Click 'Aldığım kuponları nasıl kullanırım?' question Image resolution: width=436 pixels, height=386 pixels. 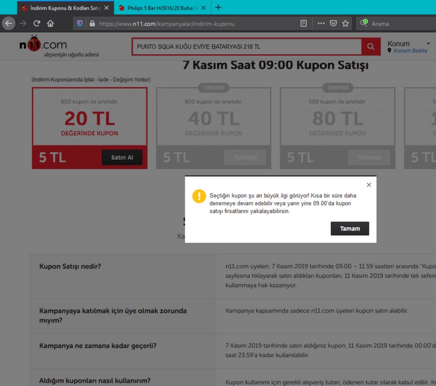pyautogui.click(x=95, y=381)
